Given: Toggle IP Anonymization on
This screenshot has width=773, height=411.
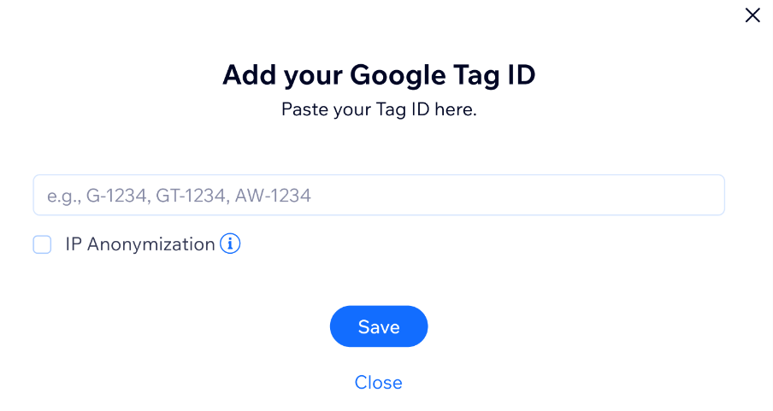Looking at the screenshot, I should click(x=43, y=244).
